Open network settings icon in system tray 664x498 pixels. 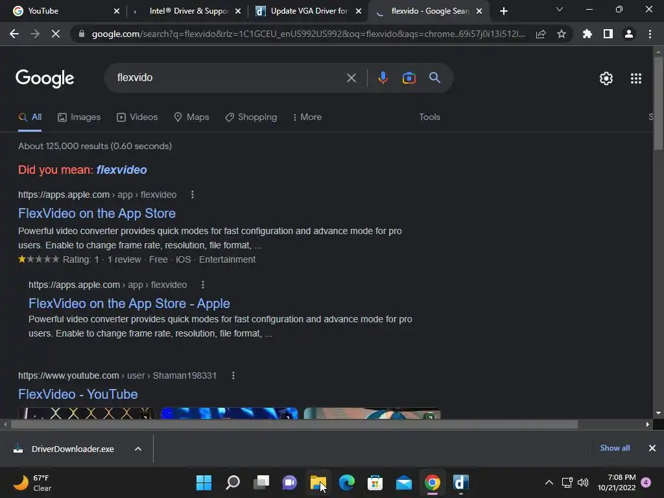(x=567, y=482)
